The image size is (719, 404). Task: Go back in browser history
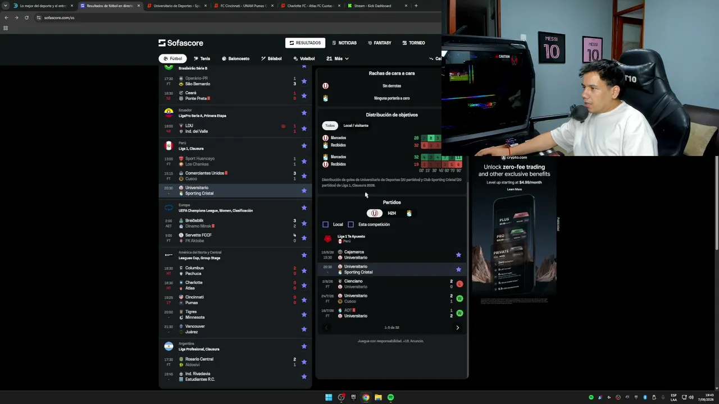point(6,17)
